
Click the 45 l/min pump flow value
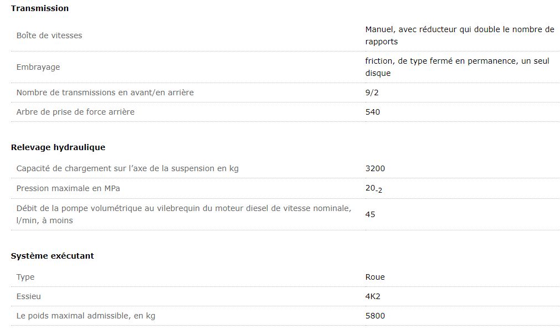[370, 214]
